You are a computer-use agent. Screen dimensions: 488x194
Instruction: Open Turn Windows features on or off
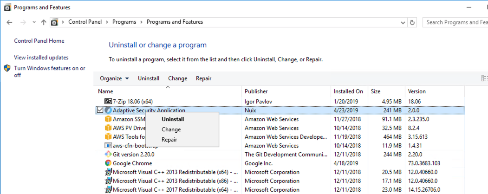[50, 71]
